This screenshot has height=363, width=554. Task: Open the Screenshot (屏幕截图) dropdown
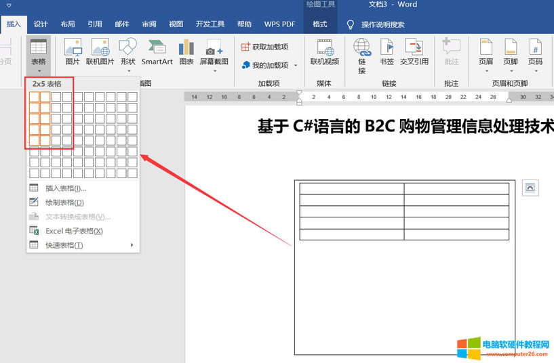coord(217,53)
